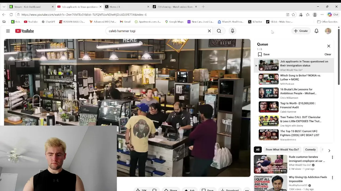The image size is (341, 191).
Task: Close the 'Stream - Kick Dashboard' tab
Action: (x=52, y=7)
